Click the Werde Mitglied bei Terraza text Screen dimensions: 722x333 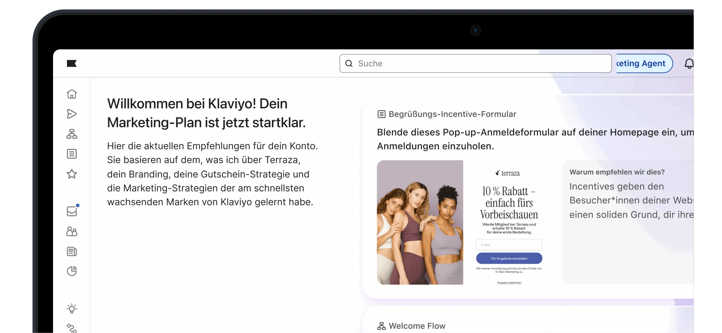coord(509,228)
